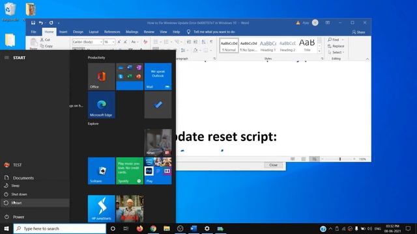This screenshot has height=234, width=417.
Task: Choose Sleep in the power menu
Action: click(x=35, y=186)
